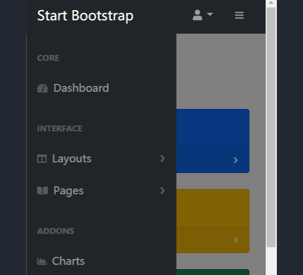Expand the Pages chevron arrow
The image size is (303, 275).
click(163, 191)
